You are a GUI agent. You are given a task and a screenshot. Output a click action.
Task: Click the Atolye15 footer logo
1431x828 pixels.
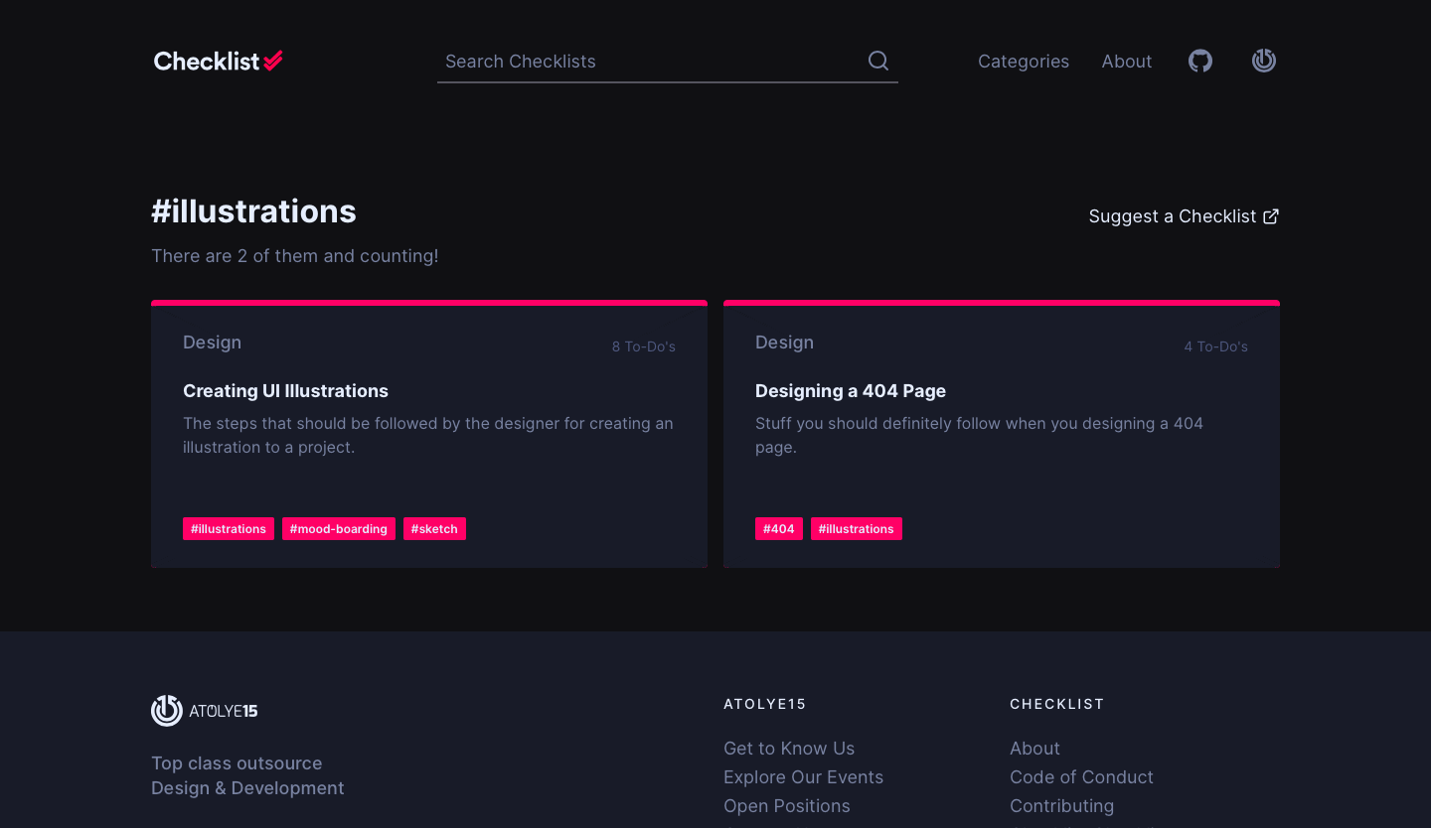[x=205, y=711]
